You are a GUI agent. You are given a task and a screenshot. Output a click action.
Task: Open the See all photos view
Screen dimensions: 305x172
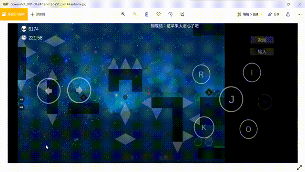coord(14,14)
